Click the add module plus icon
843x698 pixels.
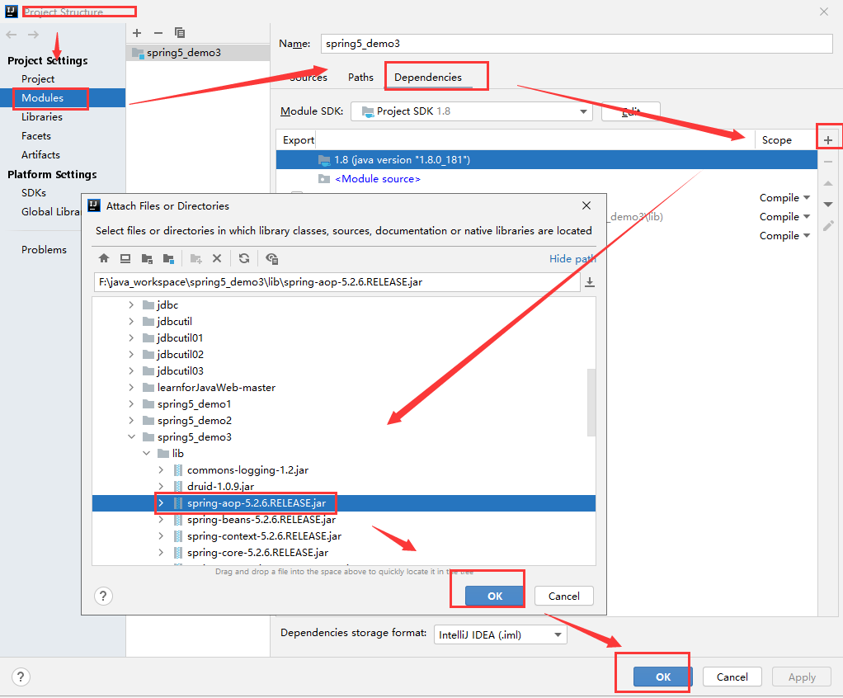tap(137, 33)
